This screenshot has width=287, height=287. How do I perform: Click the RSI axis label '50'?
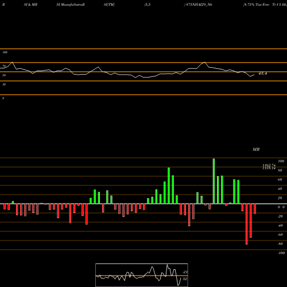point(4,75)
